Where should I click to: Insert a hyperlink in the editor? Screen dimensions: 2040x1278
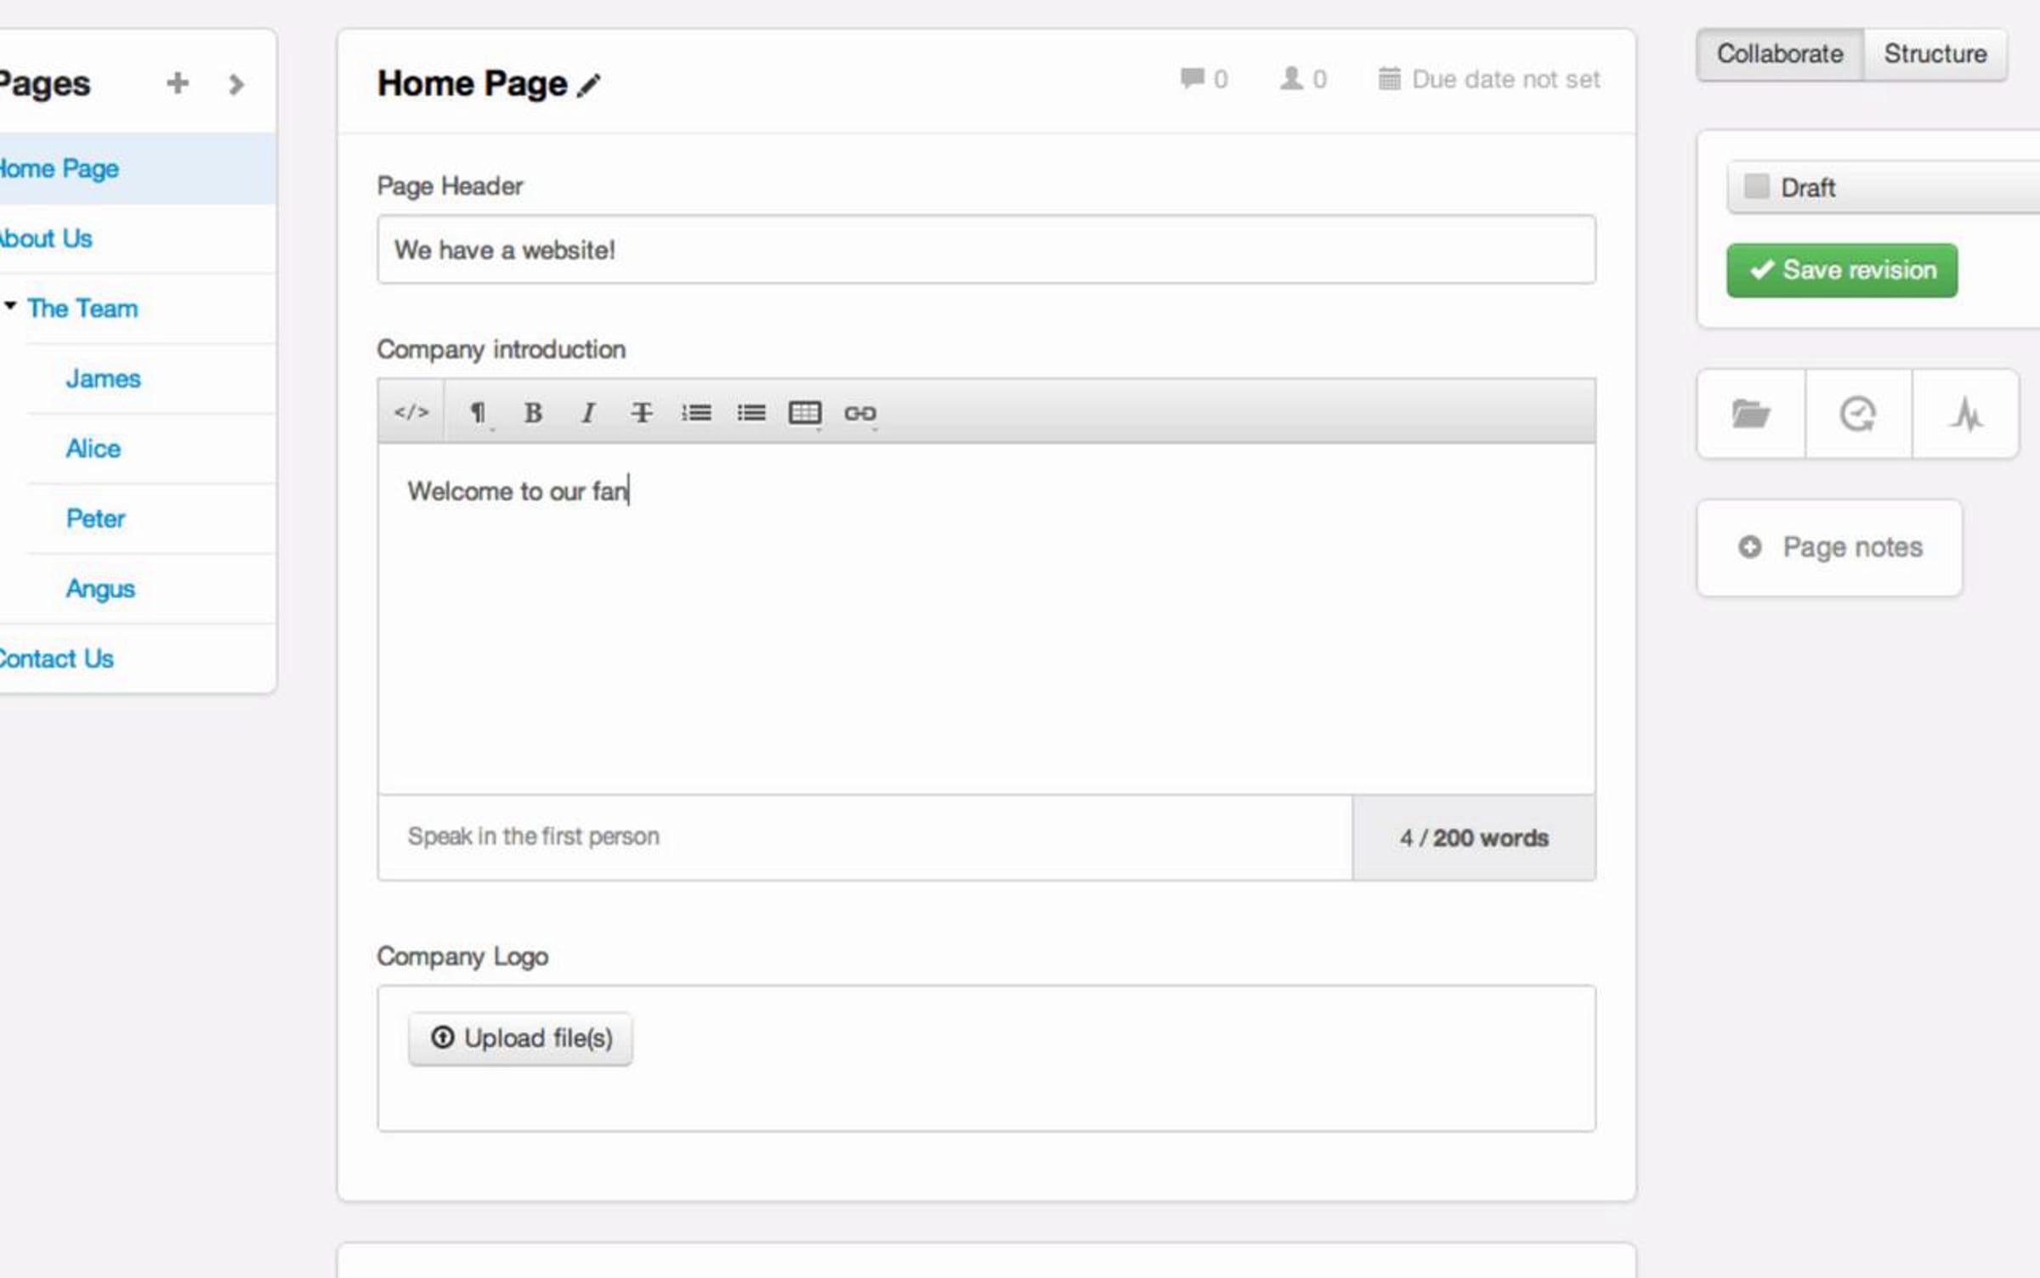coord(860,414)
